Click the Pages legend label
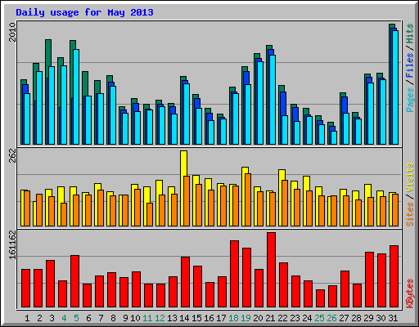 [x=409, y=100]
